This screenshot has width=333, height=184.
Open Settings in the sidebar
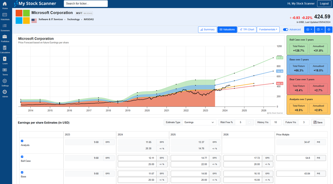[x=5, y=83]
